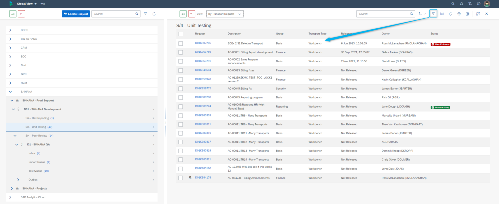Enter full screen mode for the right panel
This screenshot has width=499, height=204.
point(478,14)
